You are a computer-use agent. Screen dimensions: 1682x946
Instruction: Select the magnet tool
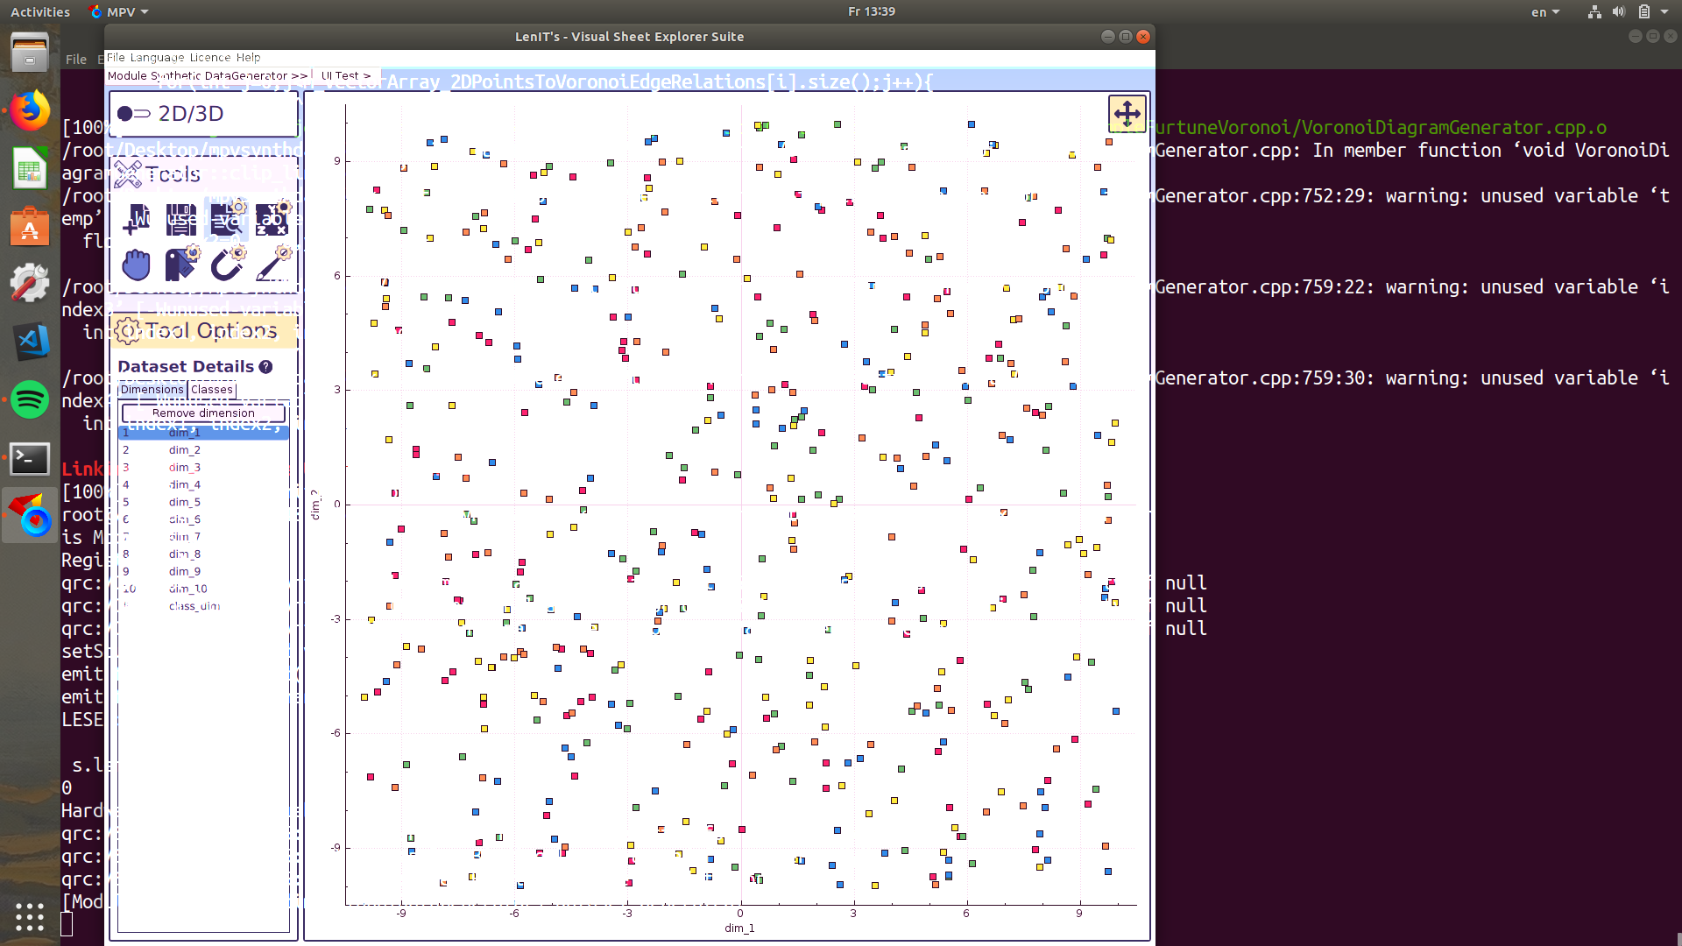227,265
